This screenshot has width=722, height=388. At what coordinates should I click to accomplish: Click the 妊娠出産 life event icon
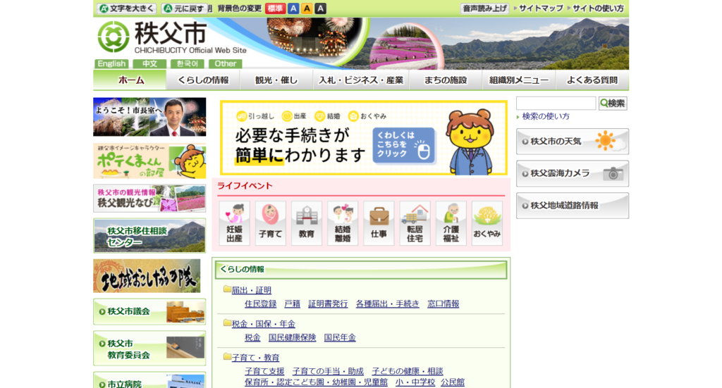pyautogui.click(x=234, y=223)
